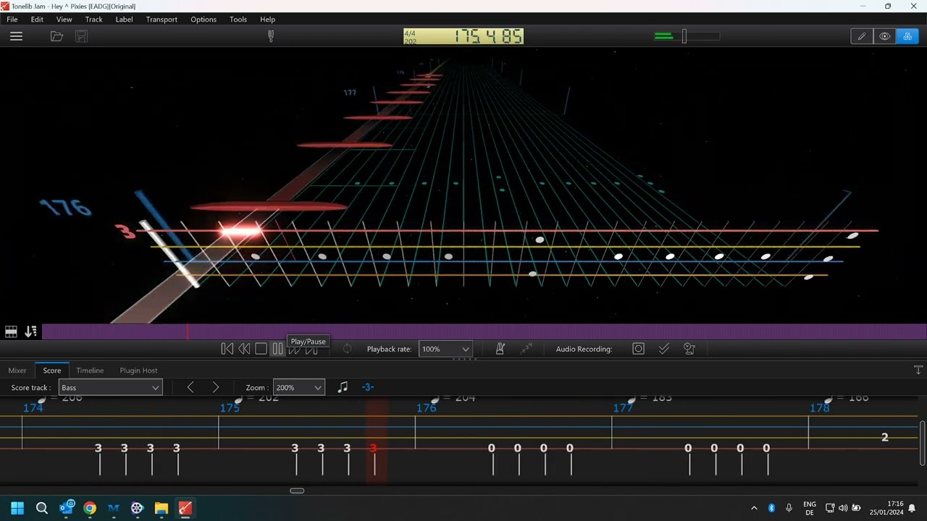927x521 pixels.
Task: Stop playback
Action: (x=261, y=349)
